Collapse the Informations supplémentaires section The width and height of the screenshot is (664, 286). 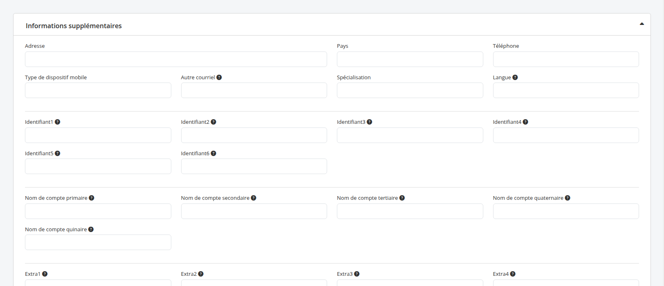(642, 24)
